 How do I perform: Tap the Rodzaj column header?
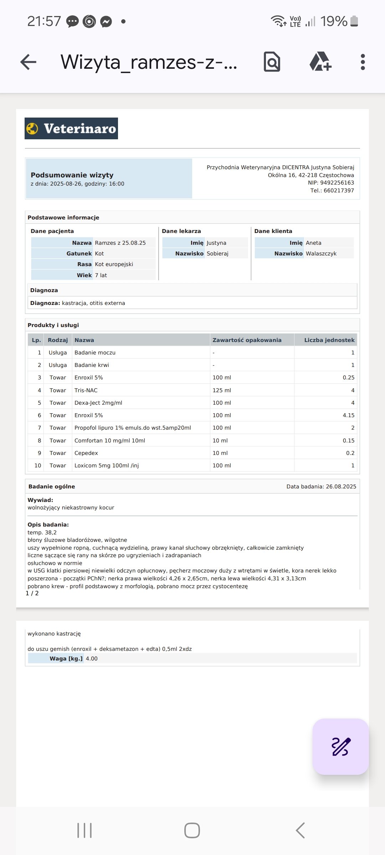click(58, 340)
